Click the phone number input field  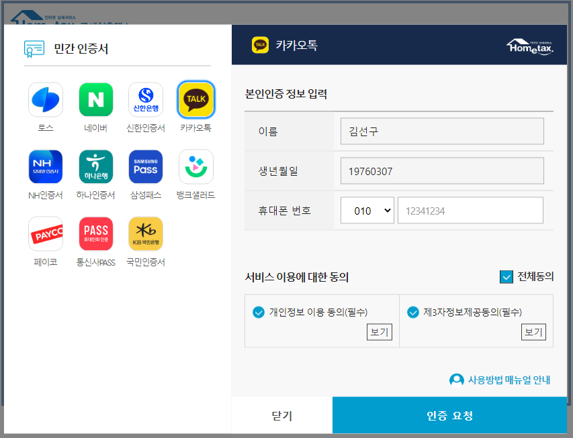(x=470, y=211)
